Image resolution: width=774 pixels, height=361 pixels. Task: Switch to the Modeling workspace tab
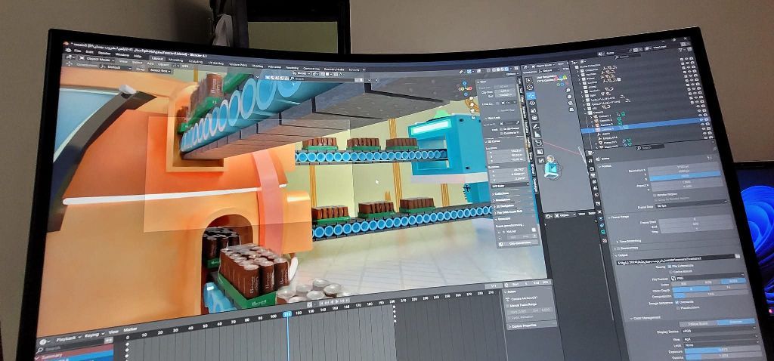[x=175, y=59]
